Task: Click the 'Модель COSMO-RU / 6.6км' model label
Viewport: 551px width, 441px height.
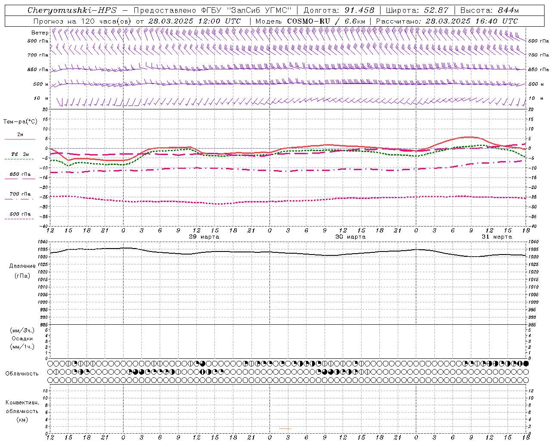Action: [x=310, y=21]
